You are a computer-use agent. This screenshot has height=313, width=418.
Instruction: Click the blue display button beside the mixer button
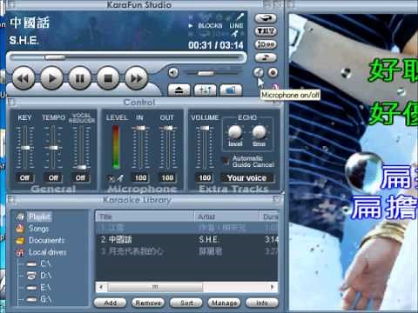tap(231, 90)
